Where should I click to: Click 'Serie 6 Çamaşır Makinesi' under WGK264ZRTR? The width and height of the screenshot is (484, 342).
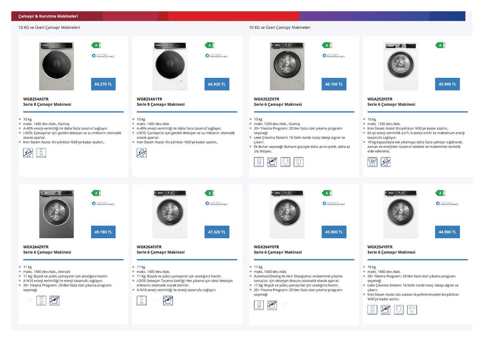point(47,252)
